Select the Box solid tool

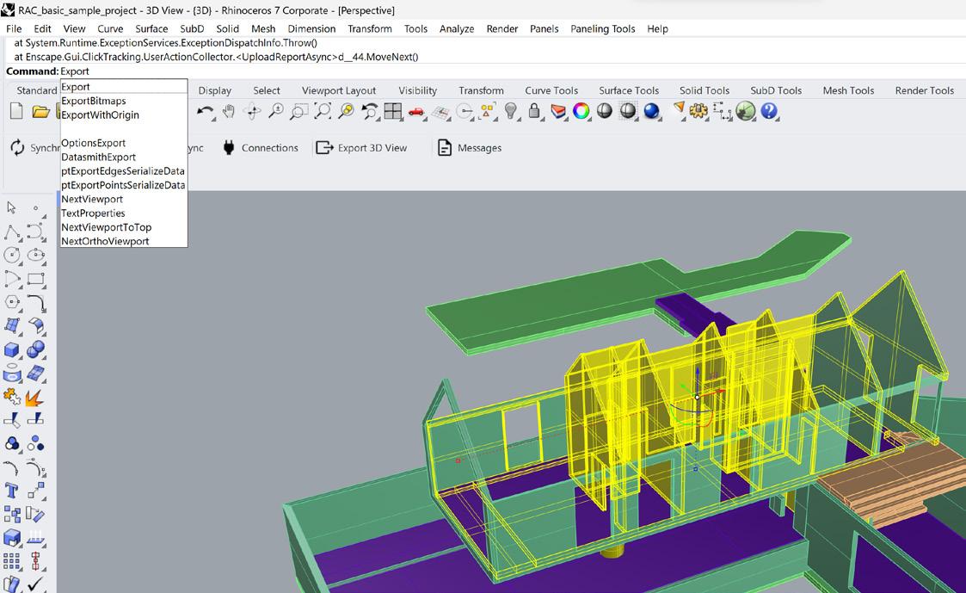coord(12,349)
